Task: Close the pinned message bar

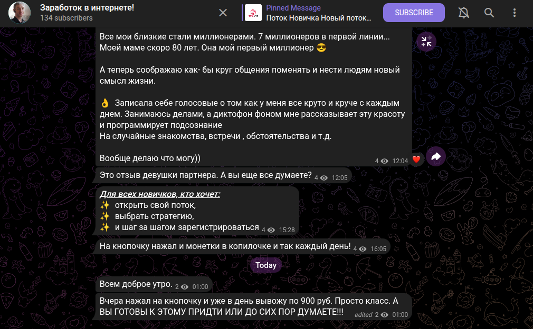Action: pyautogui.click(x=223, y=13)
